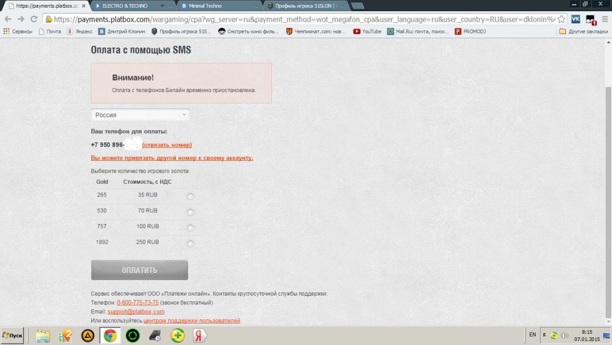Image resolution: width=612 pixels, height=345 pixels.
Task: Click the отвязать номер link
Action: tap(167, 145)
